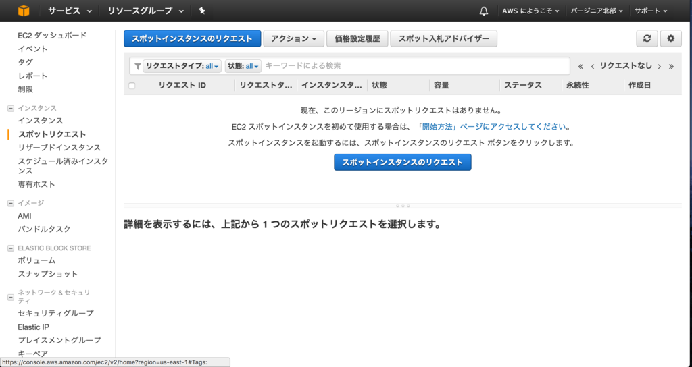Collapse the ネットワーク & セキュリティ section
This screenshot has height=367, width=692.
[11, 298]
